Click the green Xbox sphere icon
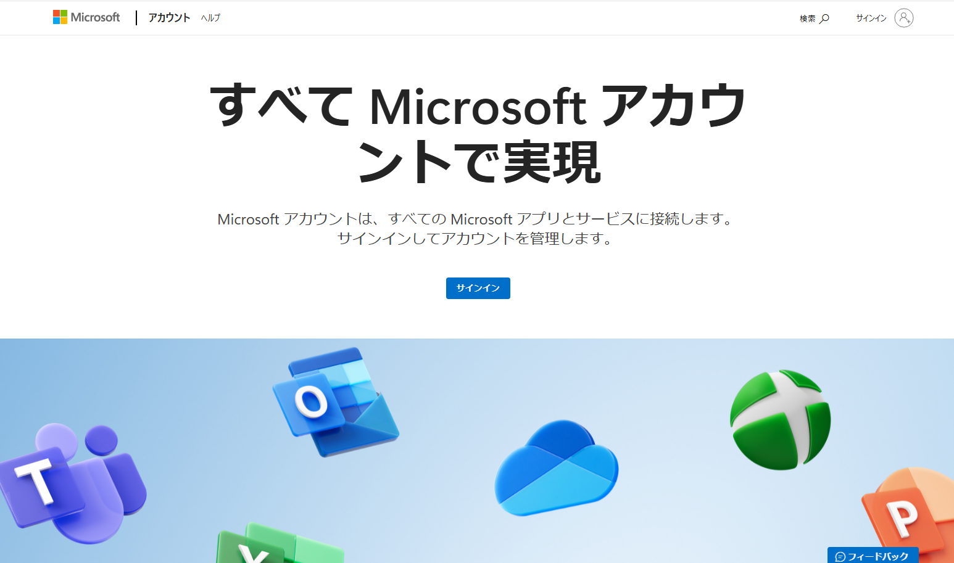954x563 pixels. (781, 420)
